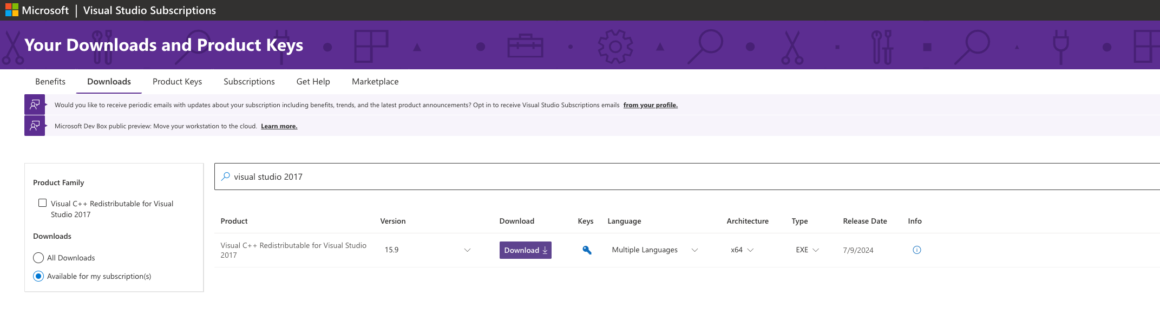Click into the downloads search field
Viewport: 1160px width, 320px height.
coord(650,177)
